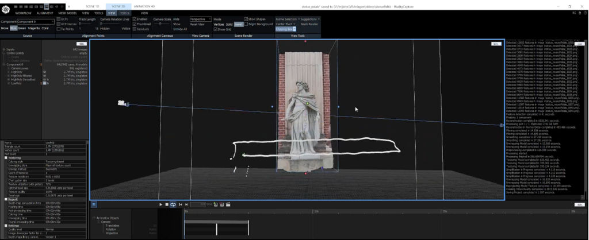This screenshot has width=589, height=240.
Task: Adjust the Camera Scale slider
Action: pos(161,24)
